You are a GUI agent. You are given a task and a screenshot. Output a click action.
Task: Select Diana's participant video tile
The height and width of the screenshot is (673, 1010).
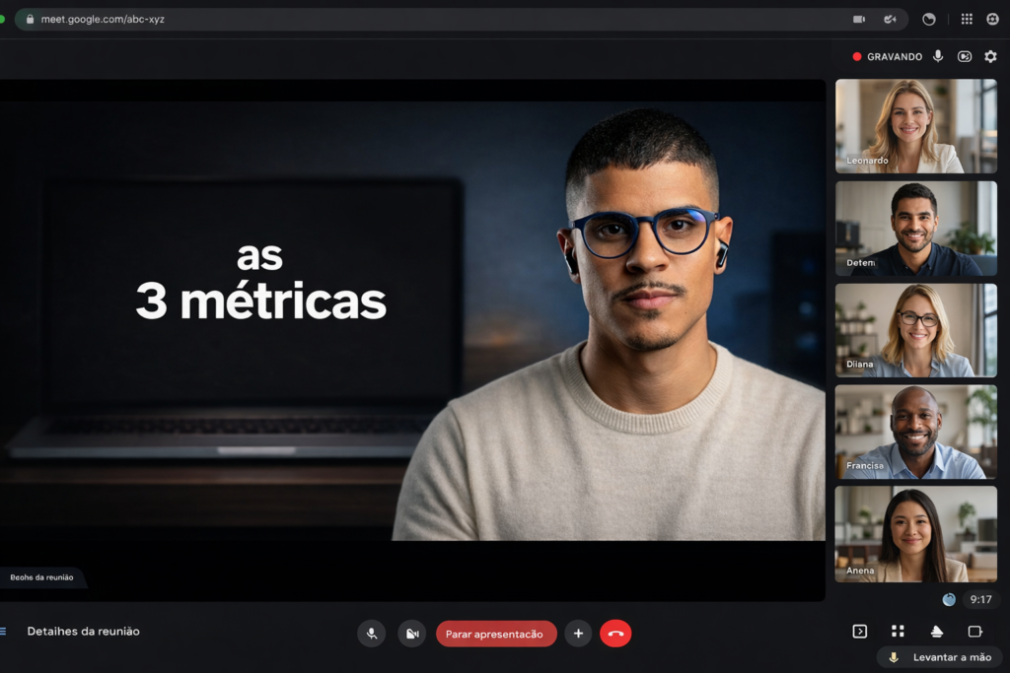pos(915,330)
